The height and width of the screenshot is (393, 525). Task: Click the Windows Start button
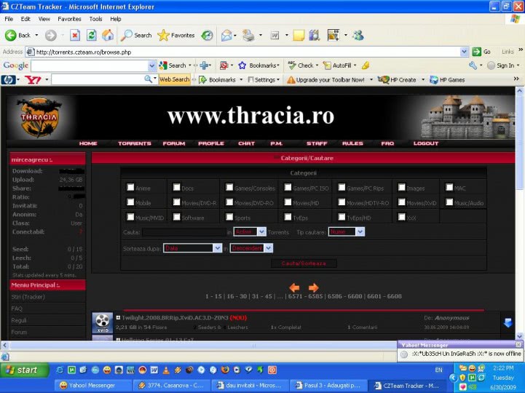click(x=23, y=370)
